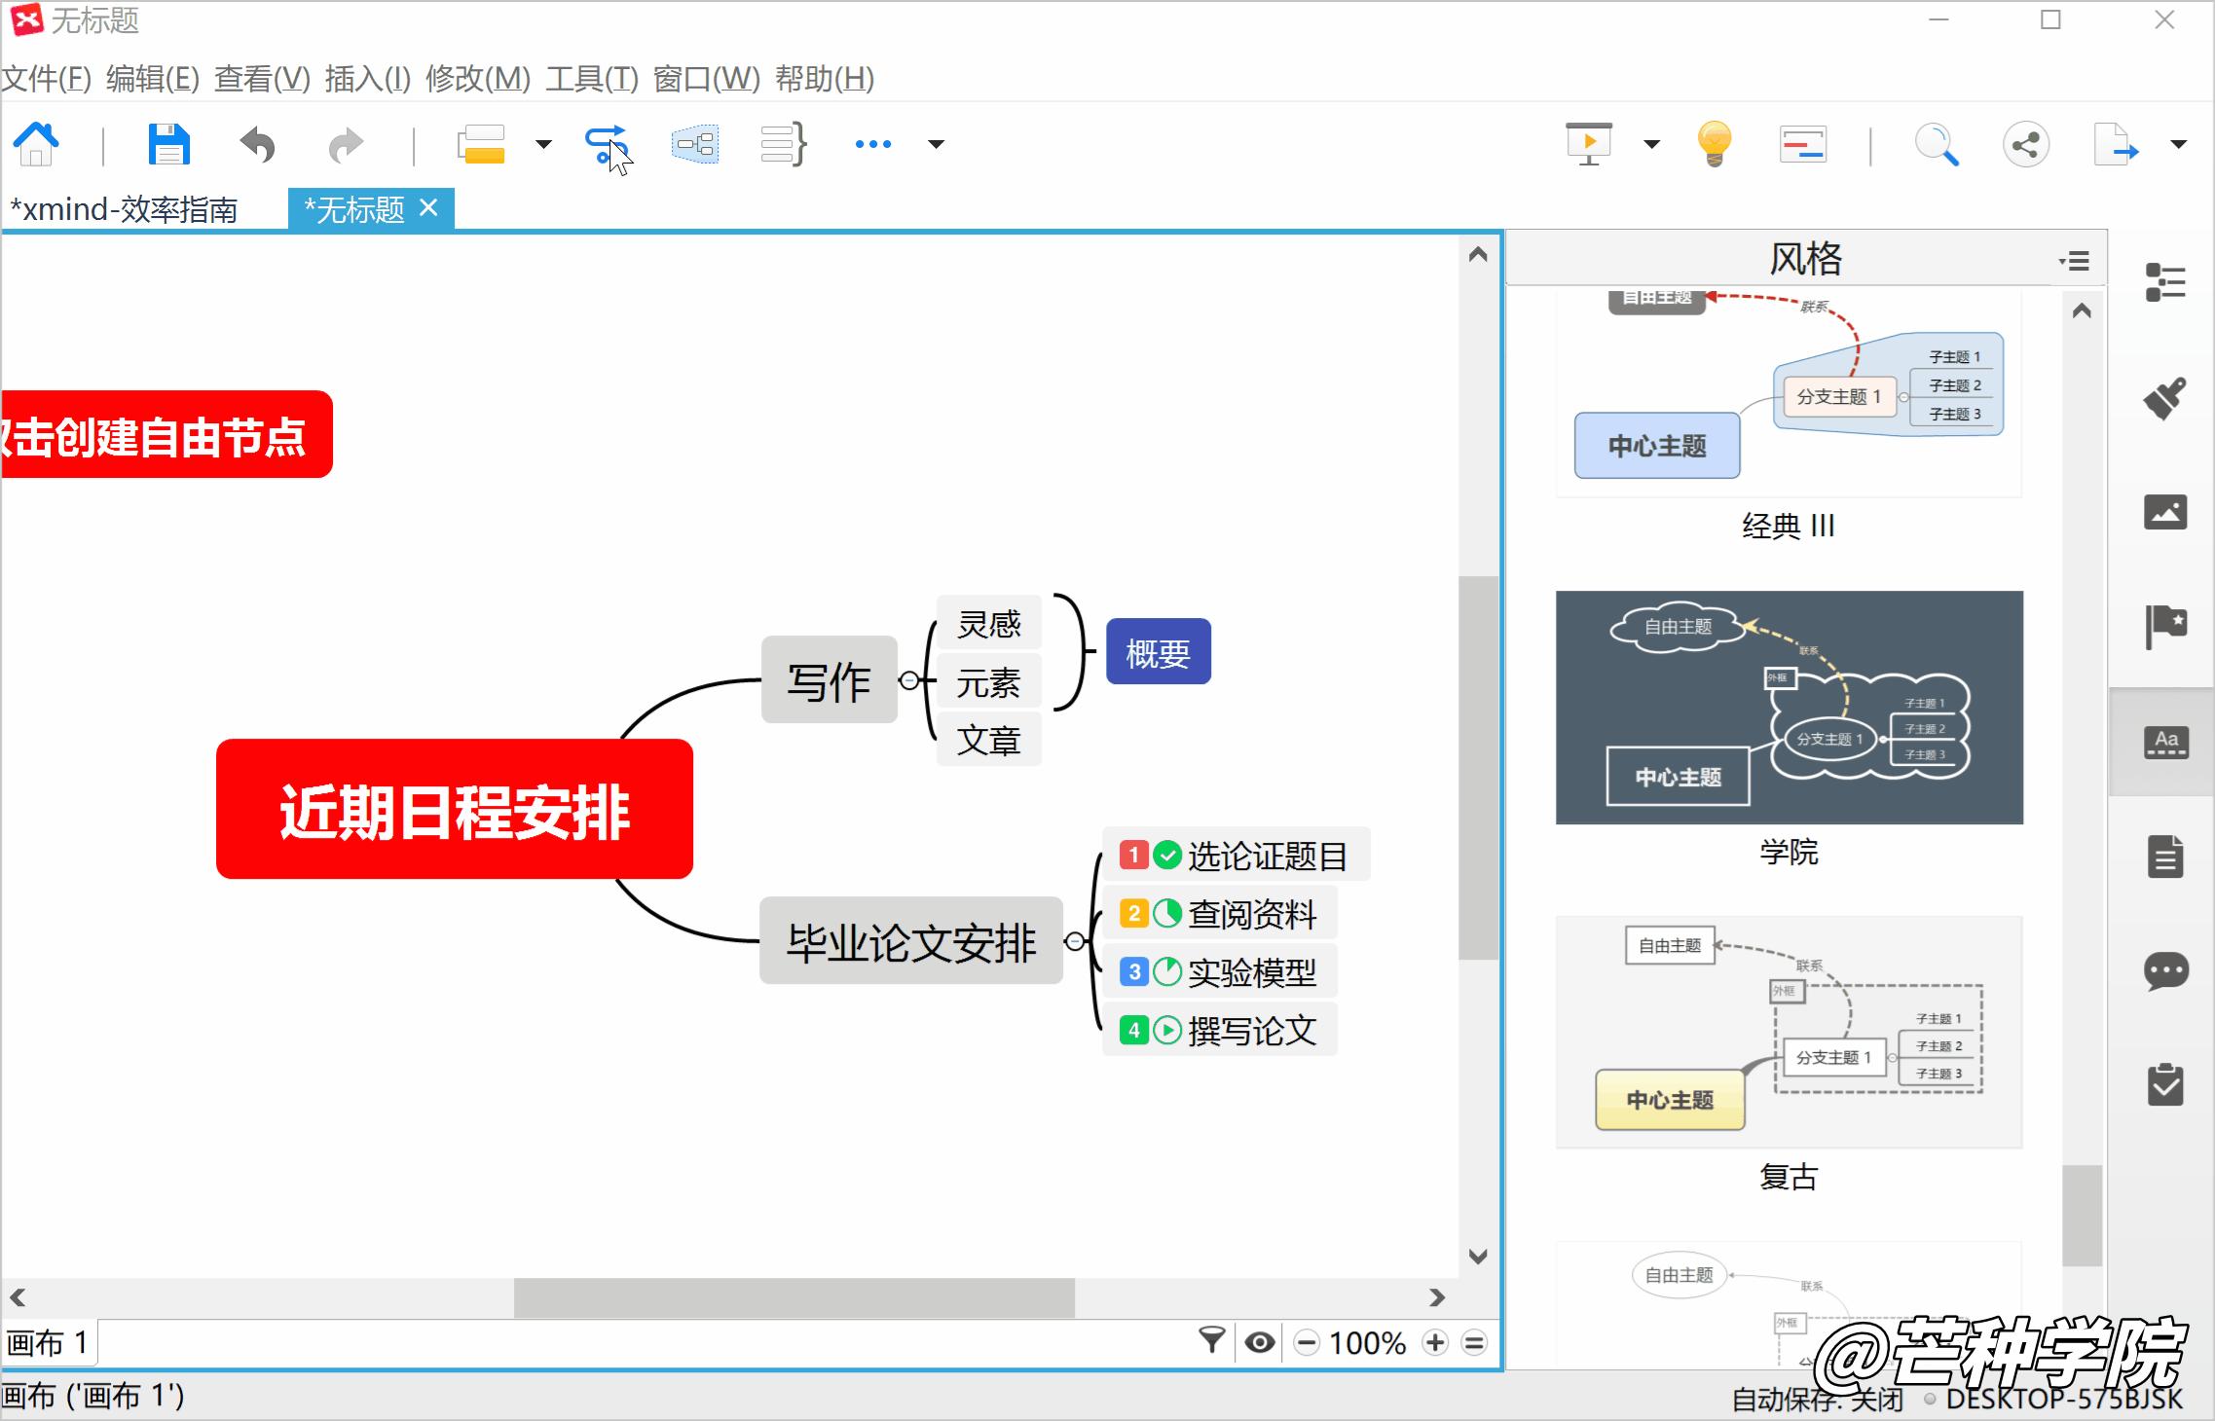Open the 风格 panel options menu
2215x1421 pixels.
[x=2075, y=261]
